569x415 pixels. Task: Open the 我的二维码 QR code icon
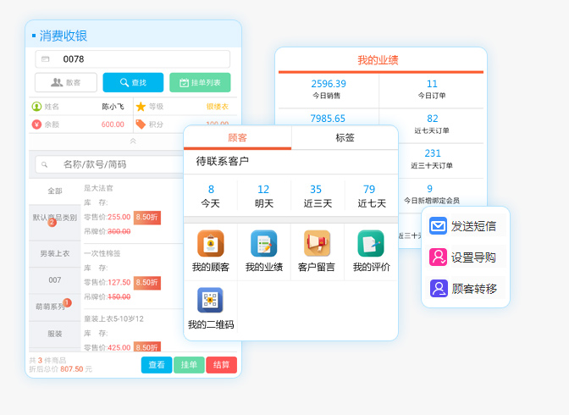(x=211, y=301)
